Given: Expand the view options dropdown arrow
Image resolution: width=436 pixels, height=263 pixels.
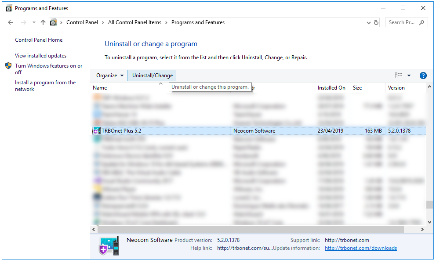Looking at the screenshot, I should (x=409, y=76).
